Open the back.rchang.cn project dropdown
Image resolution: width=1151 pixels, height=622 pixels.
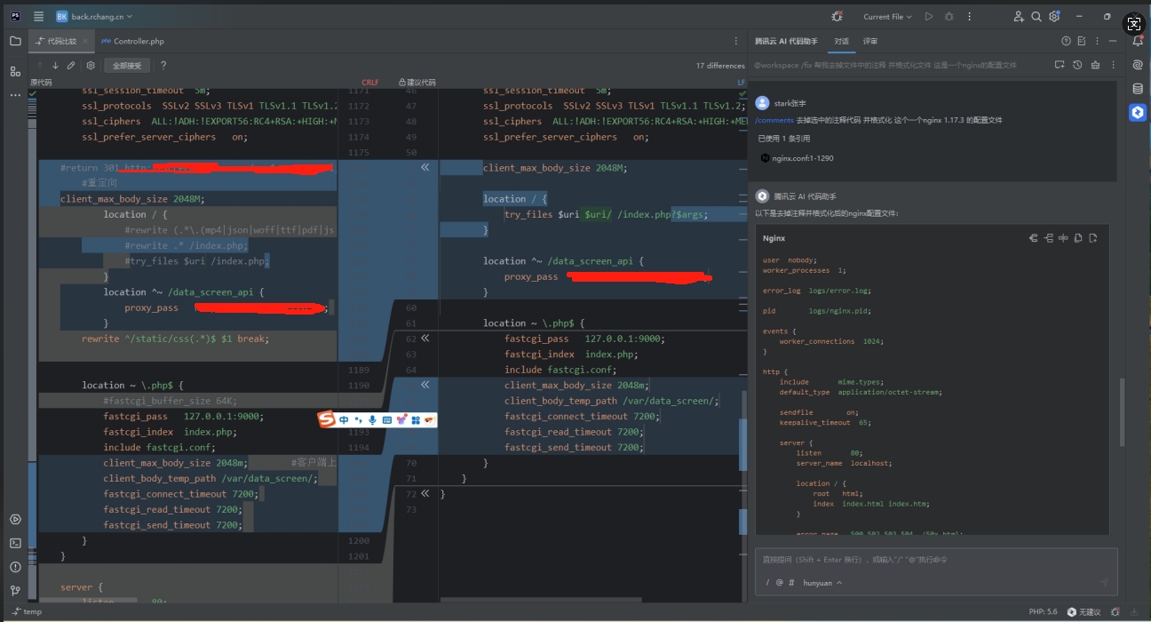click(93, 16)
